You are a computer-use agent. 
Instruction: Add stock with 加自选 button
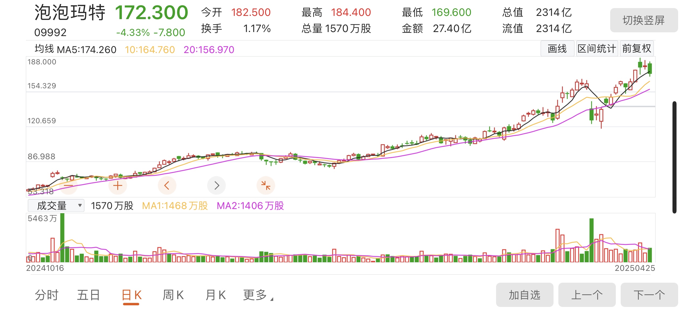coord(525,295)
